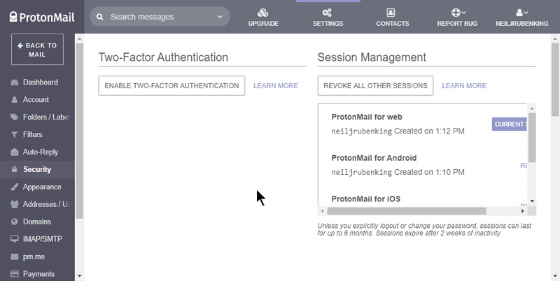Open the Contacts book icon

point(391,13)
